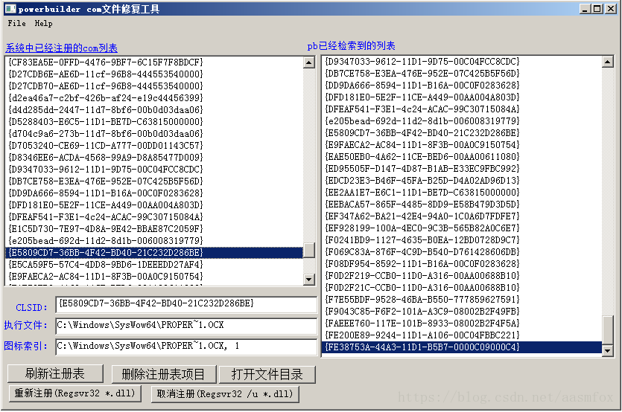Viewport: 622px width, 412px height.
Task: Click 打开文件目录 button
Action: pos(267,374)
